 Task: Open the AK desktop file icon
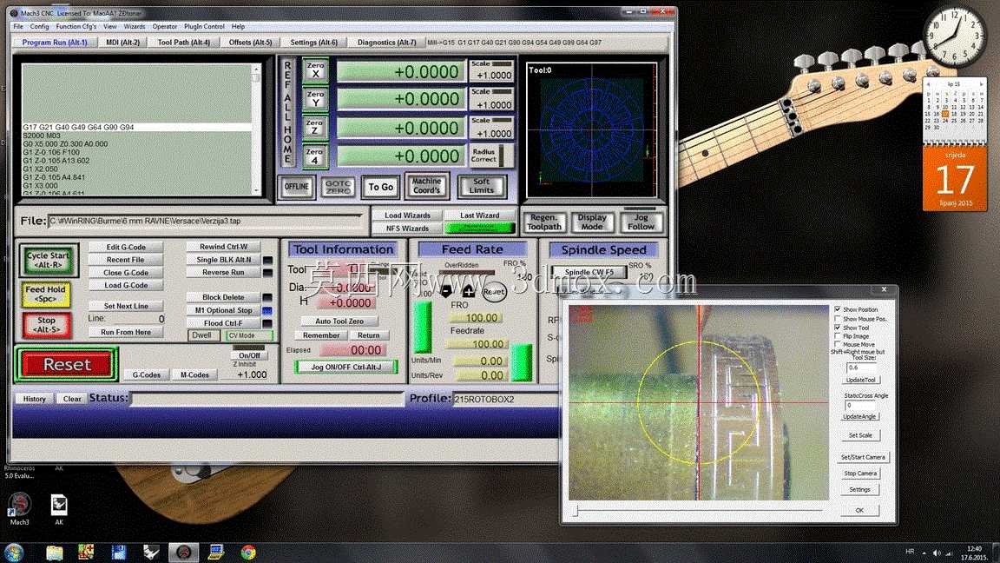coord(59,509)
